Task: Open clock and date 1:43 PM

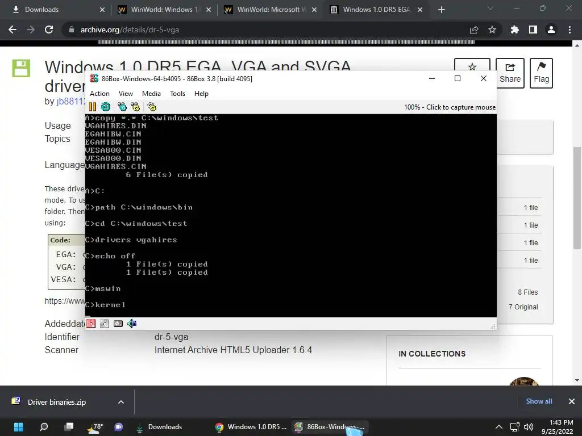Action: pos(557,427)
